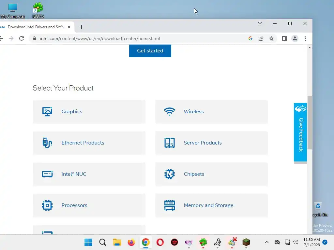
Task: Open the Give Feedback side tab
Action: (x=300, y=132)
